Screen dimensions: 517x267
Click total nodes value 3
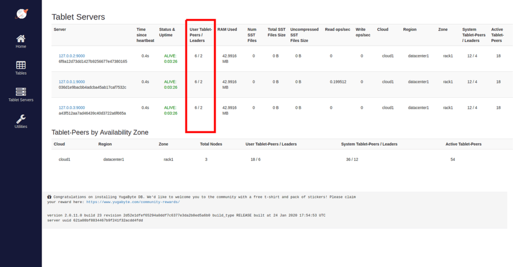pos(206,160)
